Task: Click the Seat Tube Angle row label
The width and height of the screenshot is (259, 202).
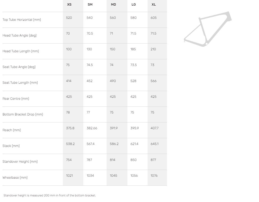Action: 19,67
